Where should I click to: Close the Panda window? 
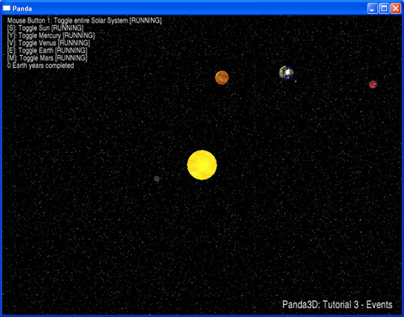pos(396,8)
